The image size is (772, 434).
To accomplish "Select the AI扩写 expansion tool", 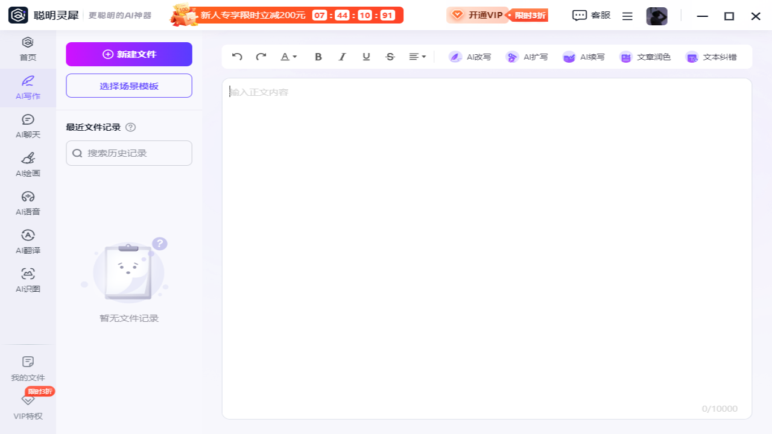I will pyautogui.click(x=527, y=57).
